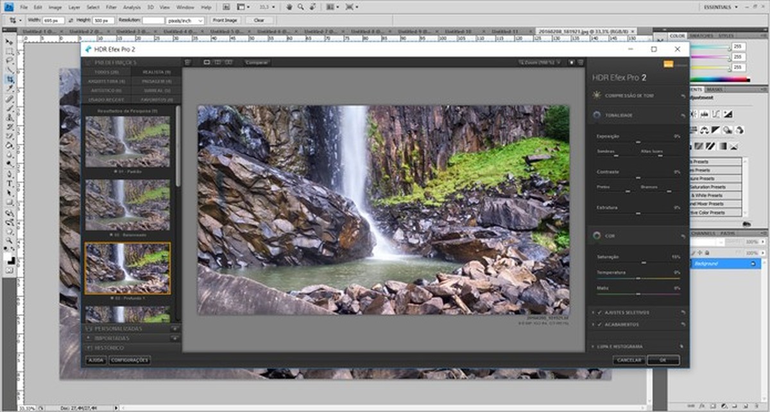Click the Comparar button
Screen dimensions: 770x412
pyautogui.click(x=257, y=62)
